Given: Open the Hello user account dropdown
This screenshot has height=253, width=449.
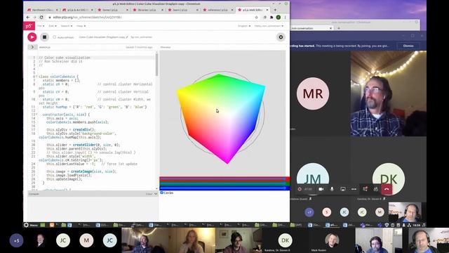Looking at the screenshot, I should [x=269, y=26].
